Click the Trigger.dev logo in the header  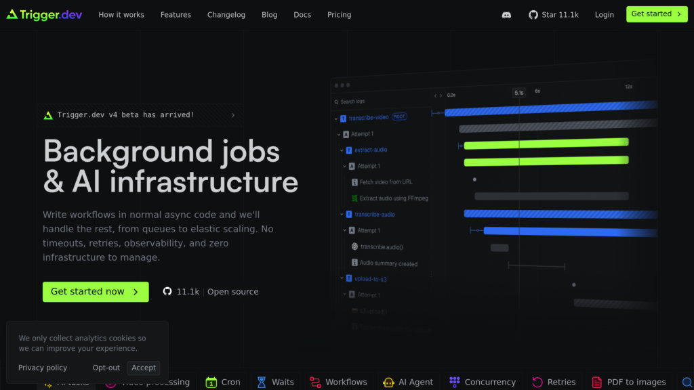[44, 14]
